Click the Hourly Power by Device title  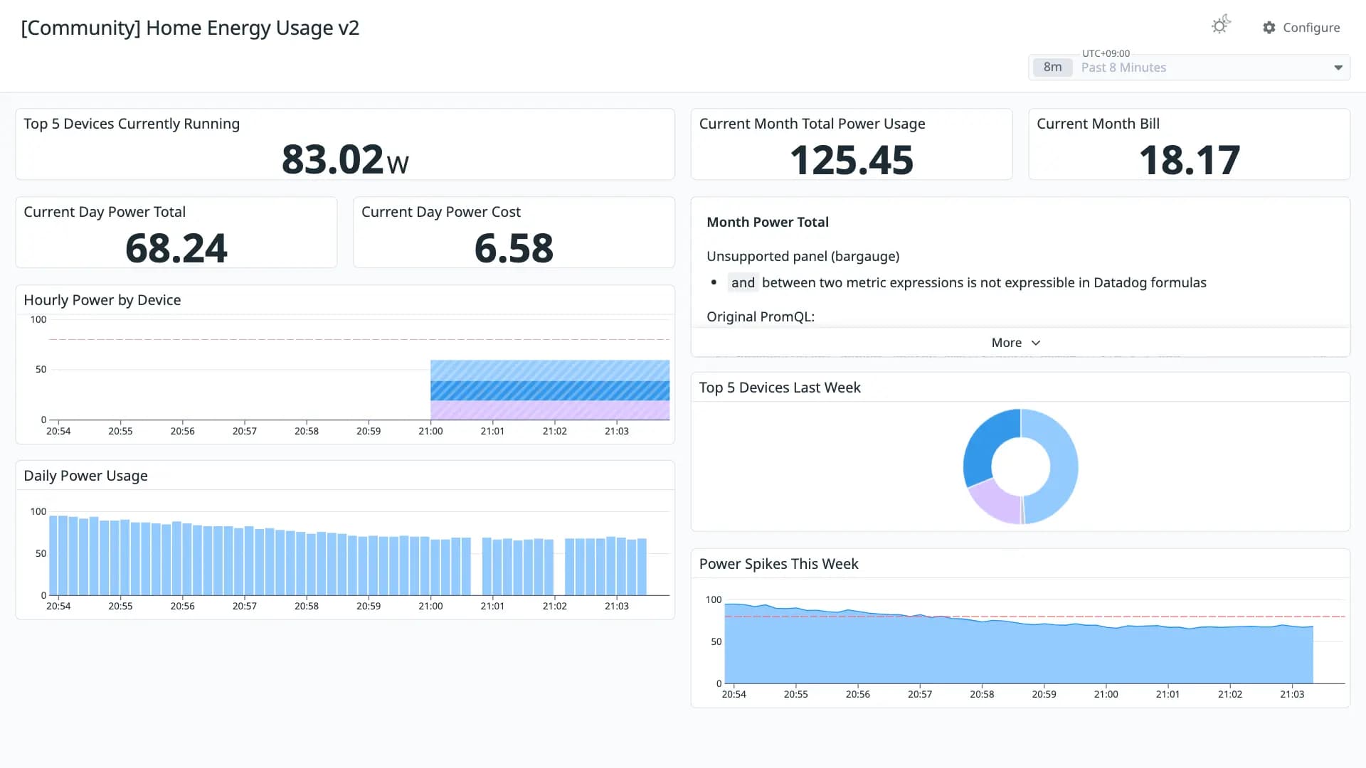[x=102, y=300]
